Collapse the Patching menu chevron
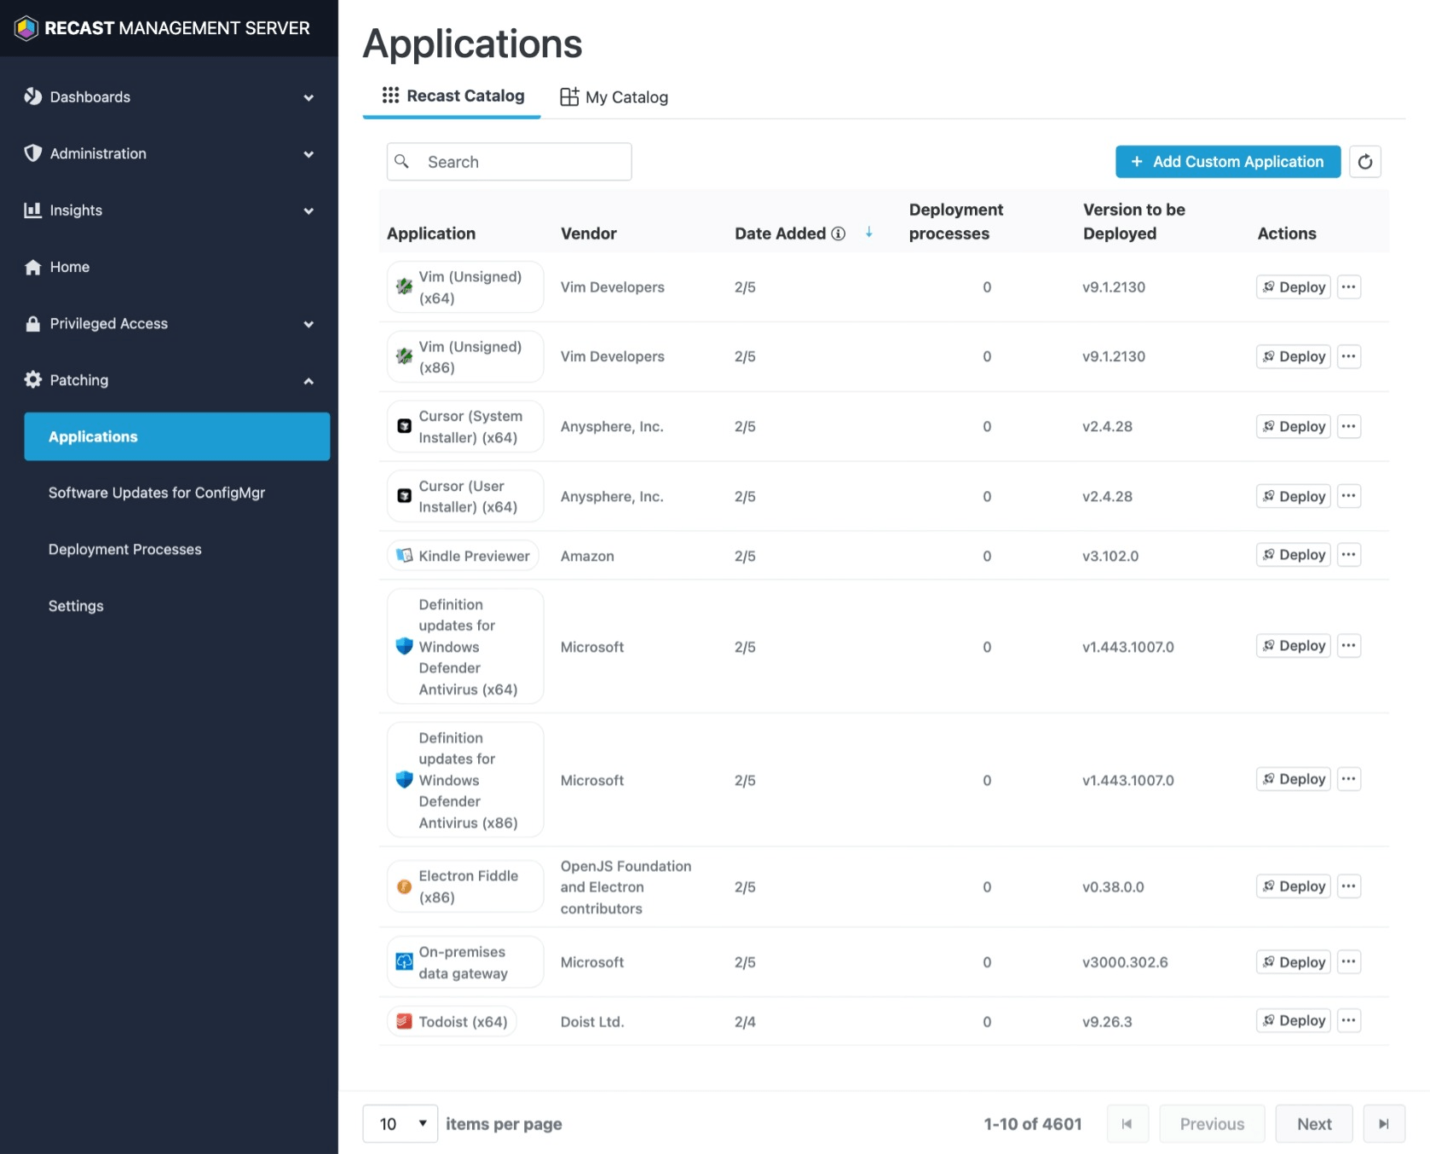This screenshot has width=1430, height=1154. [x=308, y=381]
